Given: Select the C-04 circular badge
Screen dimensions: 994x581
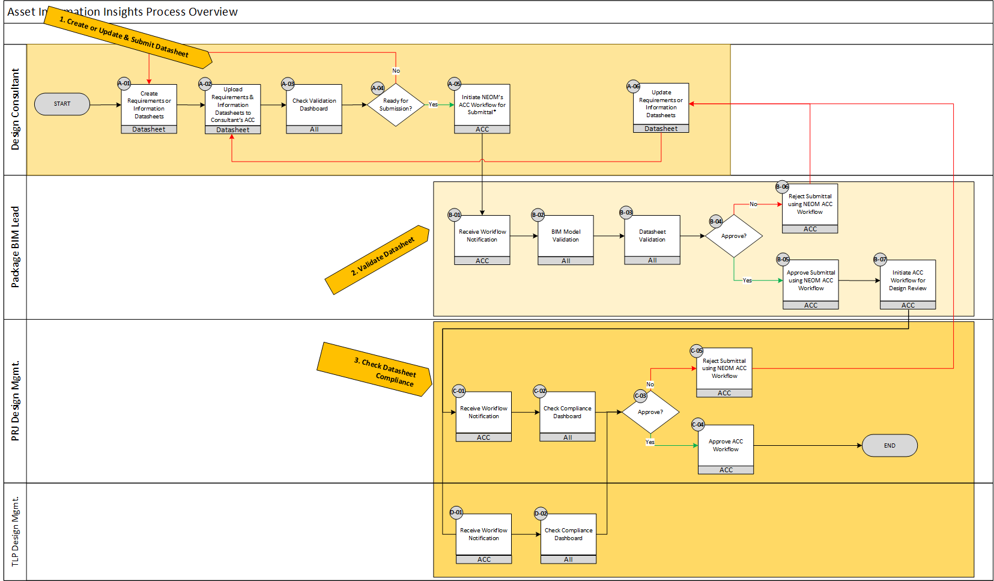Looking at the screenshot, I should [697, 425].
